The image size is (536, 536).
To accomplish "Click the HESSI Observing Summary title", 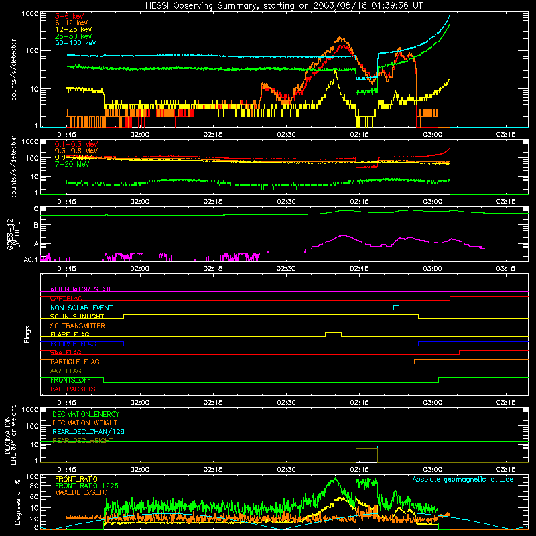I will 283,6.
